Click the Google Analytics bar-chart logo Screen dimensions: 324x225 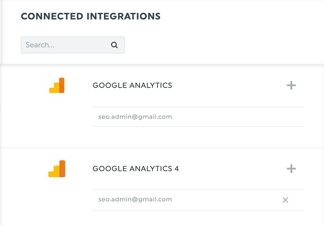pyautogui.click(x=57, y=86)
